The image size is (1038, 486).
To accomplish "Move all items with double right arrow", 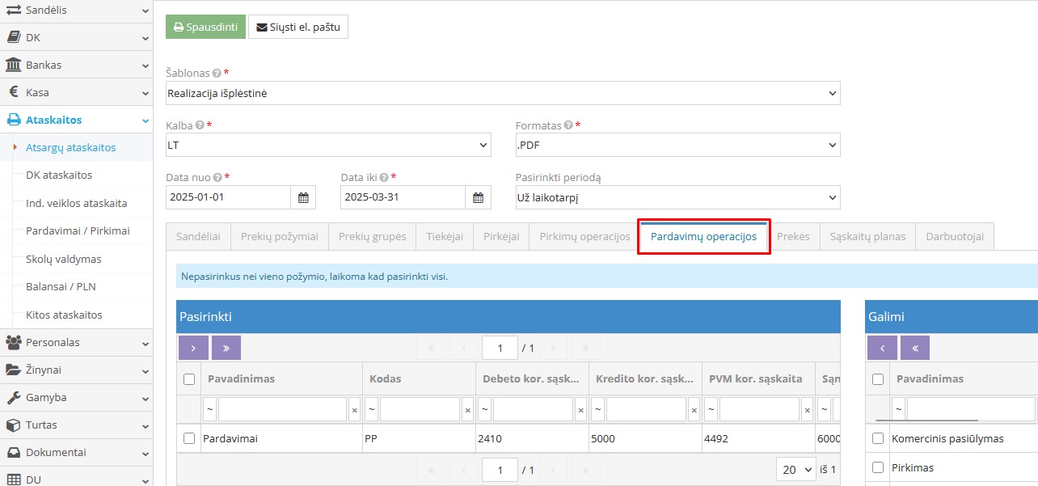I will 226,348.
